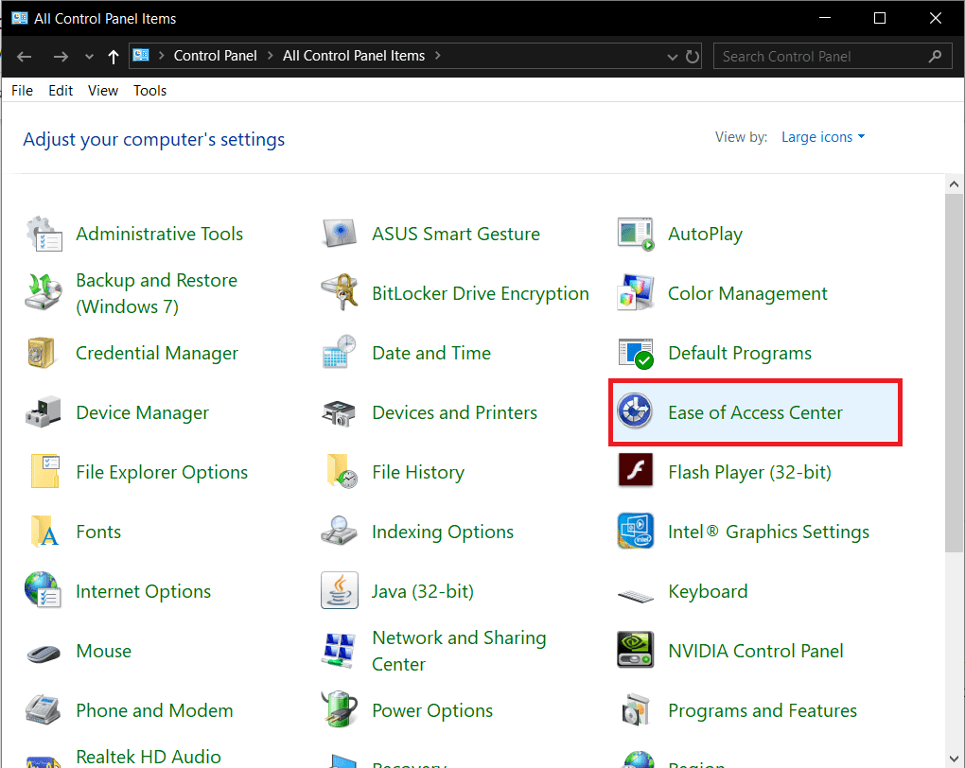965x768 pixels.
Task: Click the Control Panel title bar icon
Action: (19, 18)
